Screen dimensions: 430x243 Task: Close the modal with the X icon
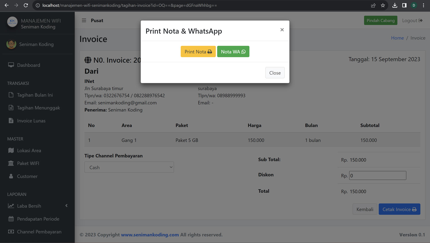pos(282,30)
